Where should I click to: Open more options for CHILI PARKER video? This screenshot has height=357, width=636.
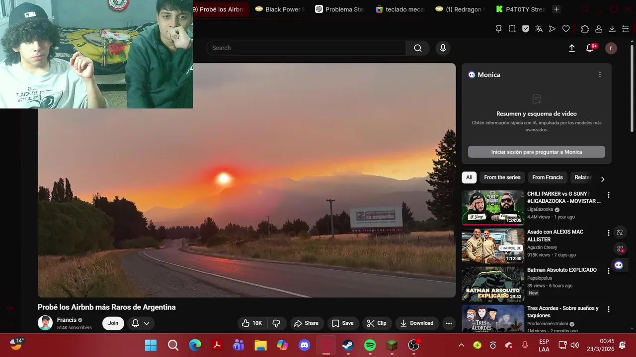click(x=608, y=195)
